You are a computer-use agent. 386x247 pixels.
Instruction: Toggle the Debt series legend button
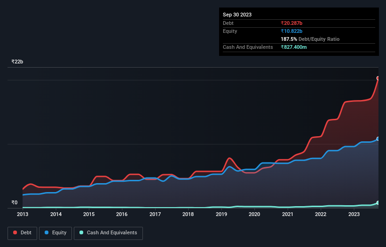(x=23, y=233)
